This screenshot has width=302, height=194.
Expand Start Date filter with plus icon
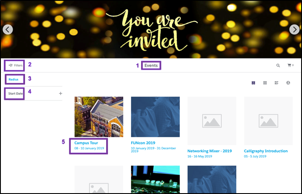60,93
